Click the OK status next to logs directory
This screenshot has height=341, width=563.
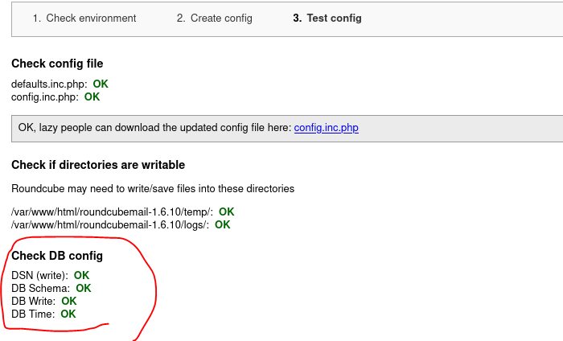[222, 224]
